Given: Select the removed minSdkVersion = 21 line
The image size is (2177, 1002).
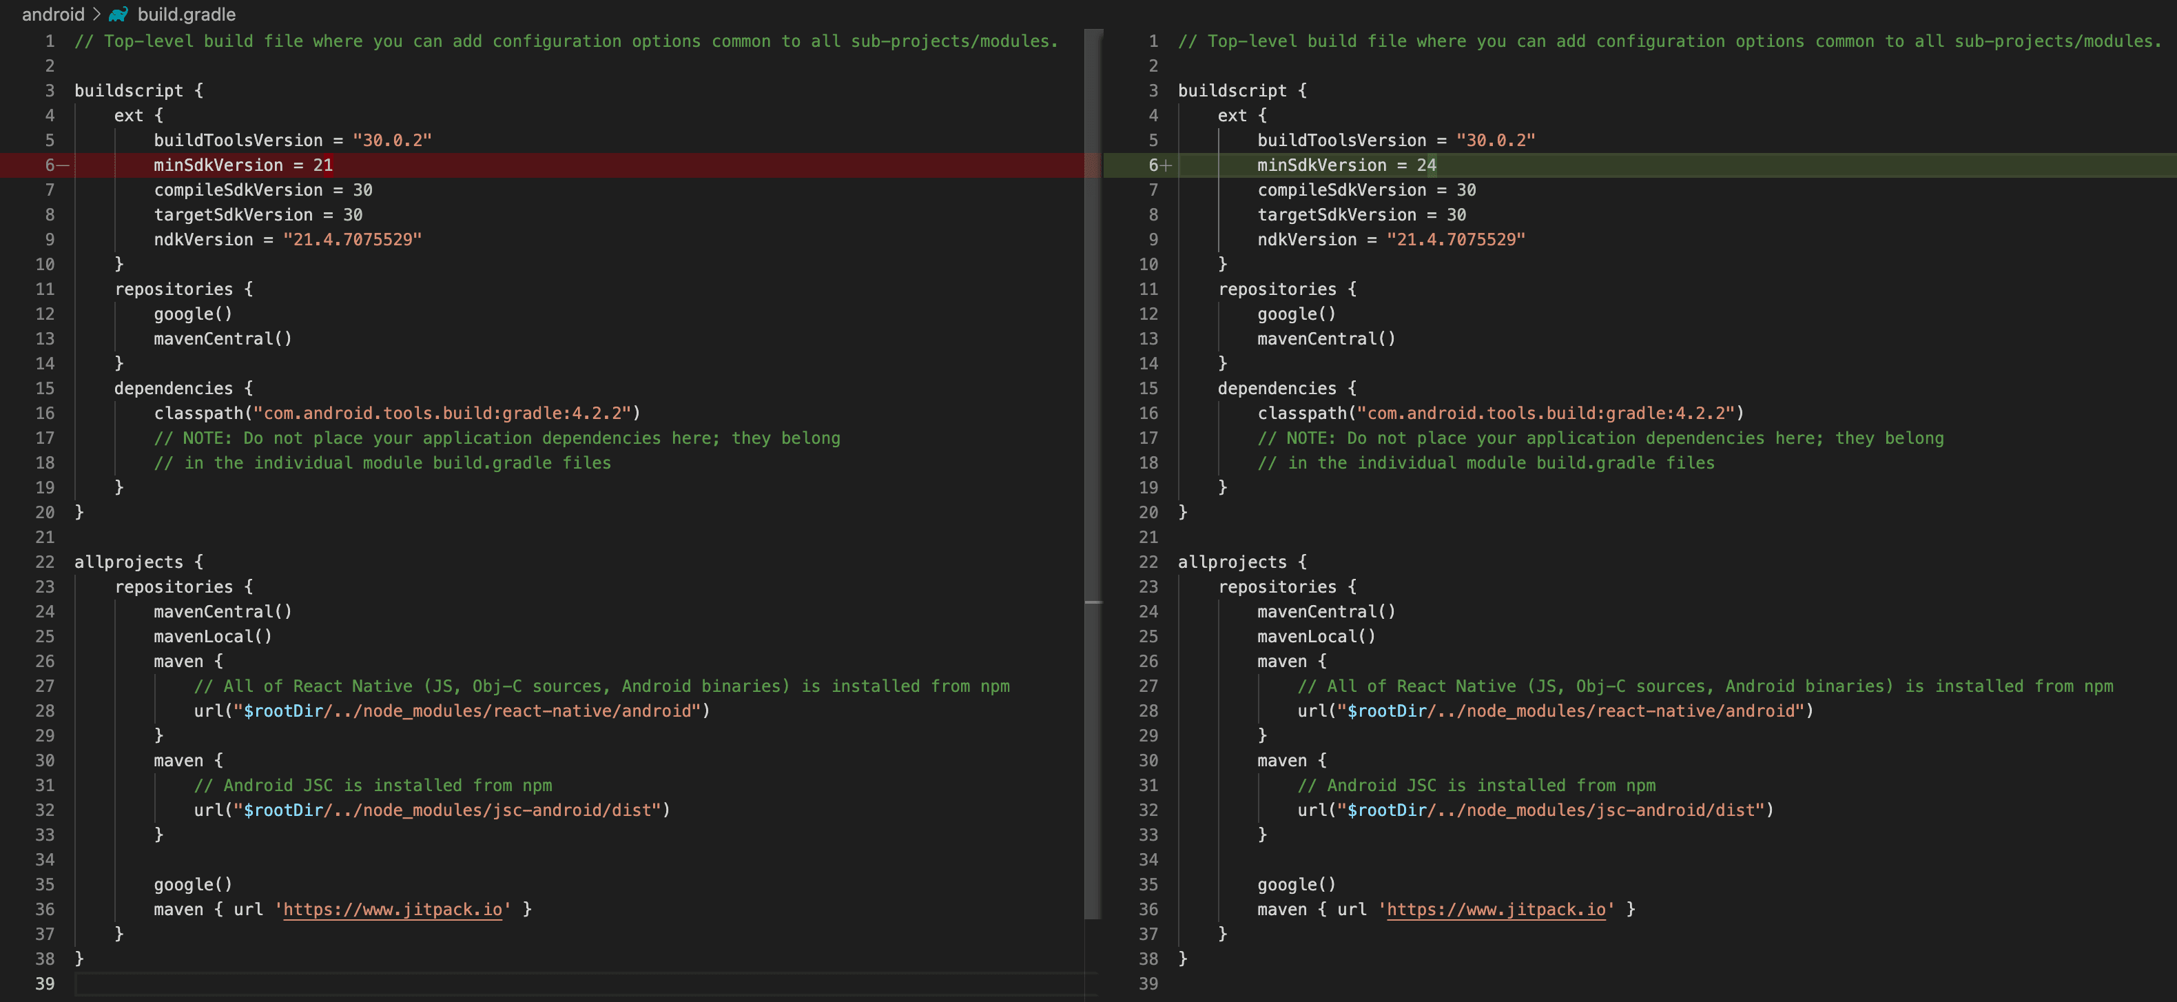Looking at the screenshot, I should pyautogui.click(x=243, y=165).
